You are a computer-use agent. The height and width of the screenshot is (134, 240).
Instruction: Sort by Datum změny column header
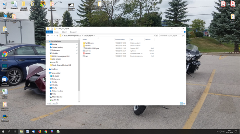click(120, 39)
